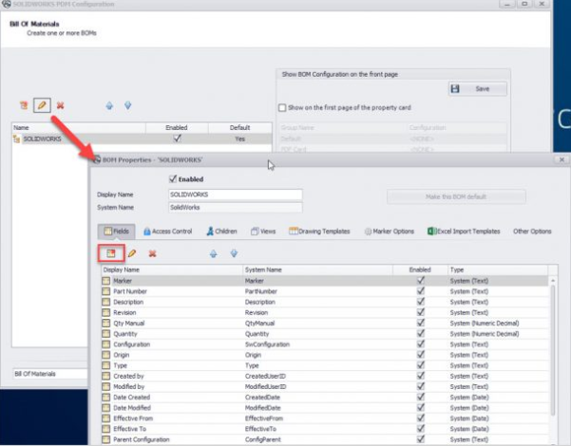Toggle the Enabled checkbox in BOM Properties
The width and height of the screenshot is (571, 446).
point(172,177)
